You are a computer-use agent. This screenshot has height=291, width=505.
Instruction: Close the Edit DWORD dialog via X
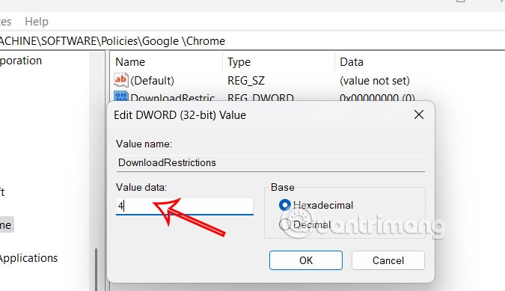pyautogui.click(x=419, y=114)
